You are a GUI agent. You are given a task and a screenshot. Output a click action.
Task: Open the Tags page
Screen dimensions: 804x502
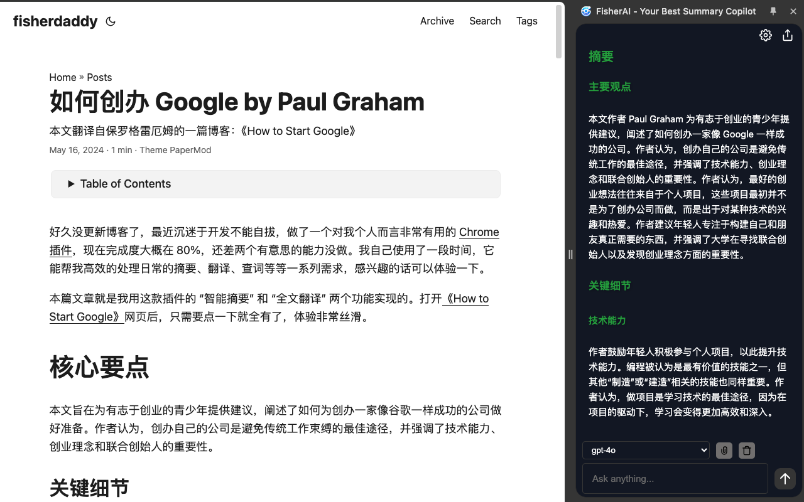526,21
